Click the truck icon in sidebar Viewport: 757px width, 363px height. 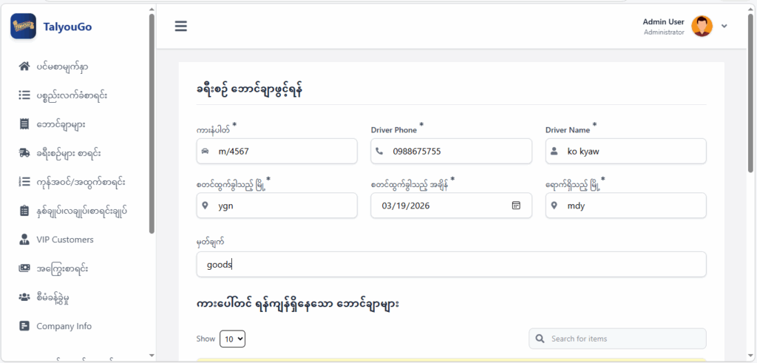pos(24,153)
